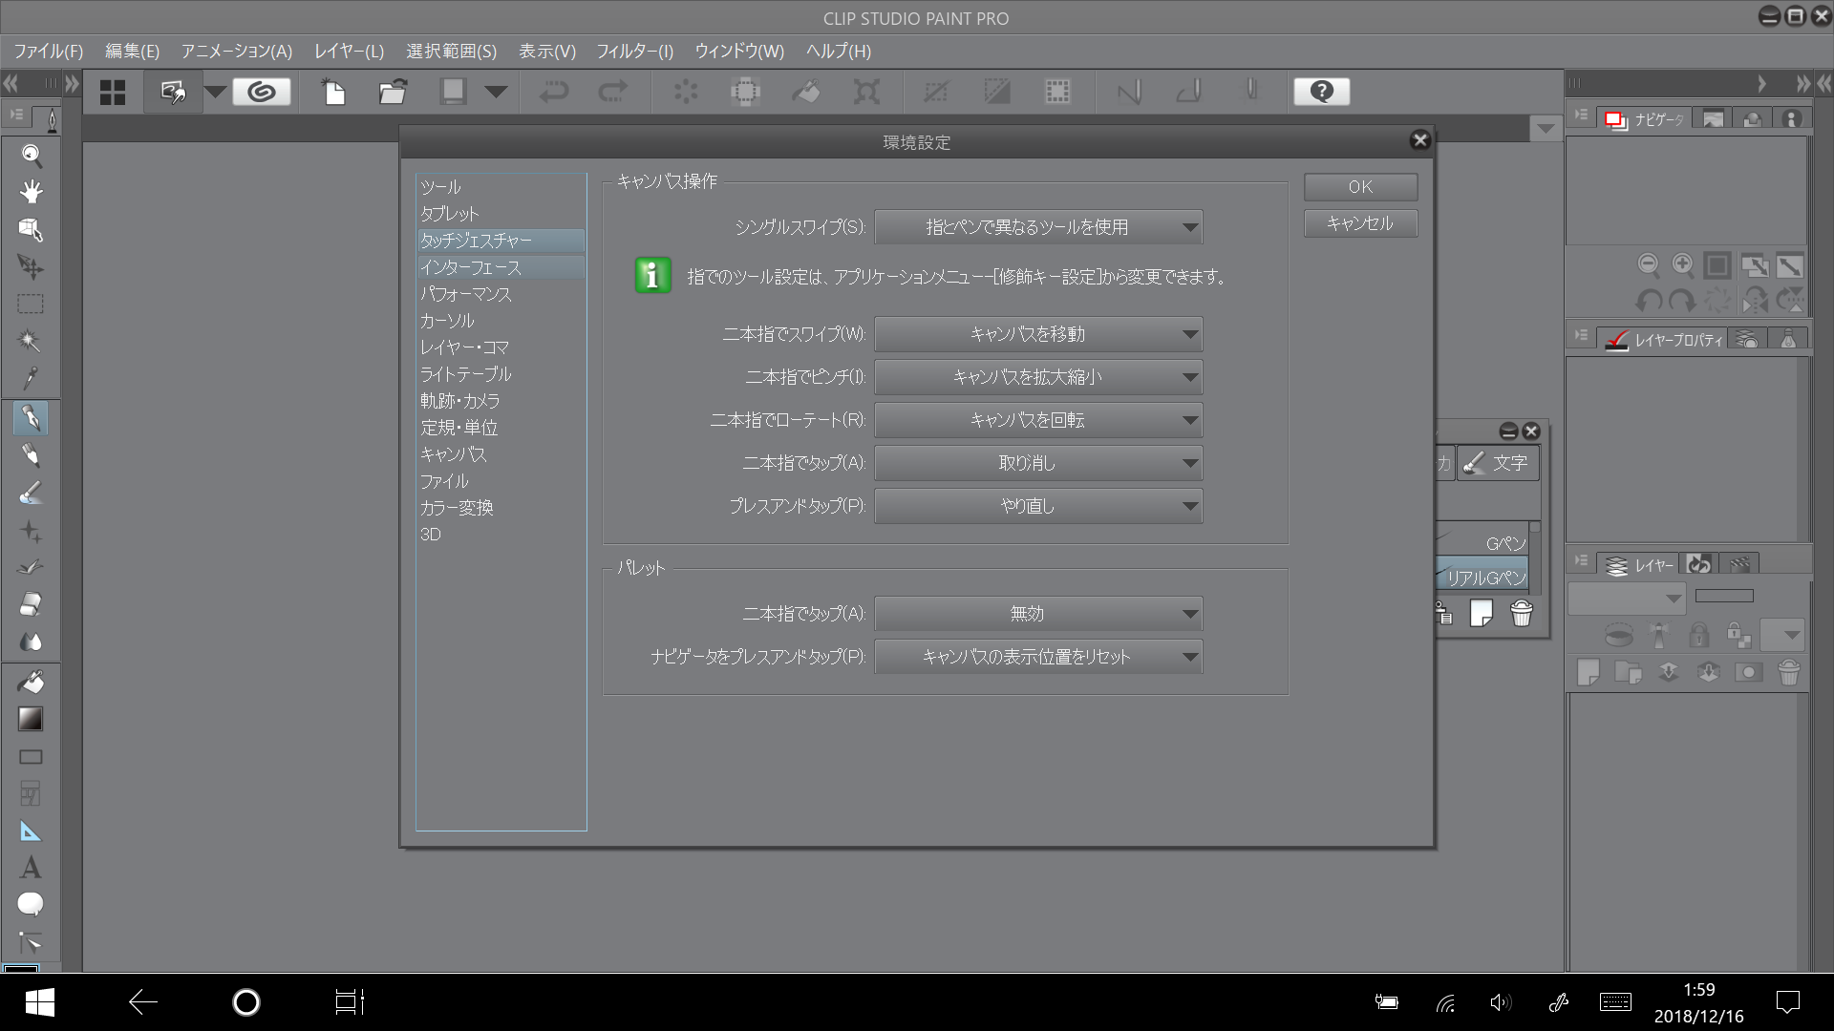Image resolution: width=1834 pixels, height=1031 pixels.
Task: Open the Filter menu
Action: pos(634,52)
